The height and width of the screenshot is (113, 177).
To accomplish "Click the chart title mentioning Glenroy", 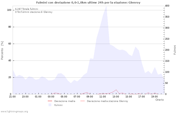I will click(88, 3).
